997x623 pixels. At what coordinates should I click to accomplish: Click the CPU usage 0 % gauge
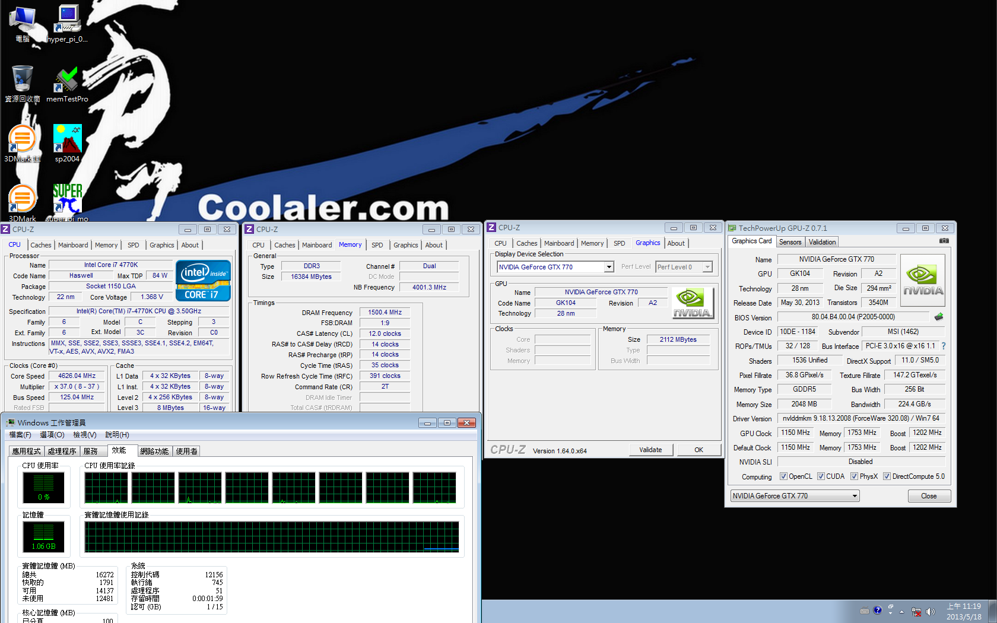44,488
